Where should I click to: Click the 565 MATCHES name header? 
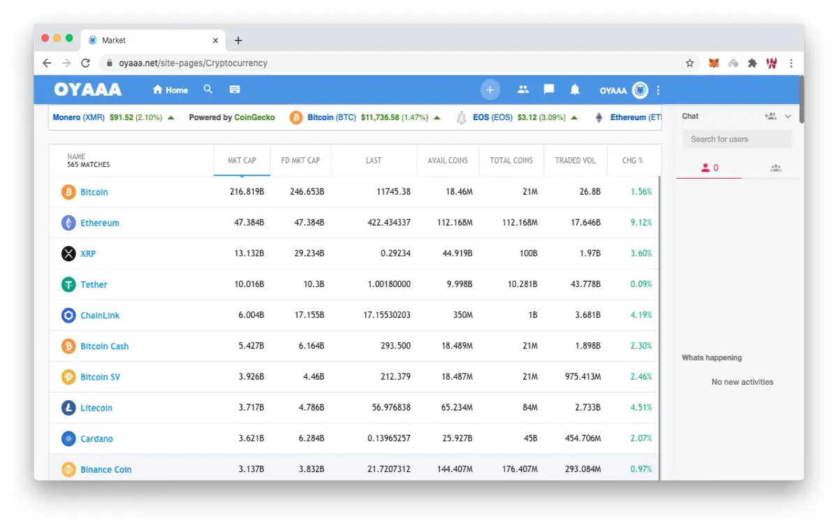[x=89, y=165]
